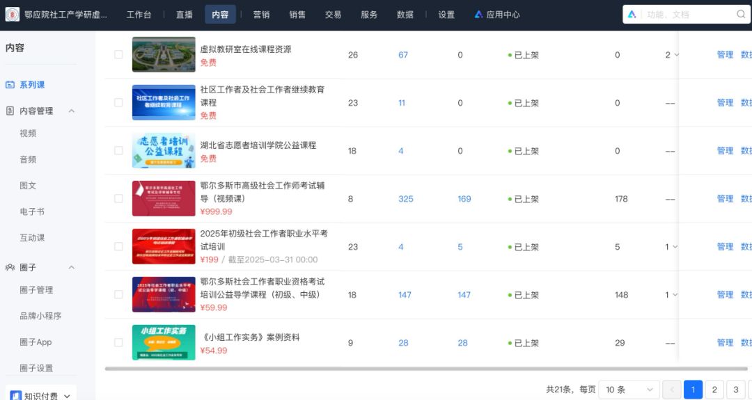752x400 pixels.
Task: Click 管理 for 鄂尔多斯市高级社会工作师考试辅导
Action: [x=725, y=199]
